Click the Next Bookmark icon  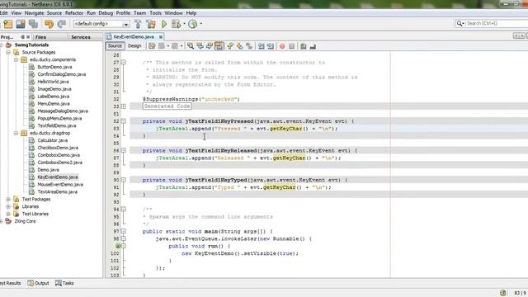[x=240, y=46]
